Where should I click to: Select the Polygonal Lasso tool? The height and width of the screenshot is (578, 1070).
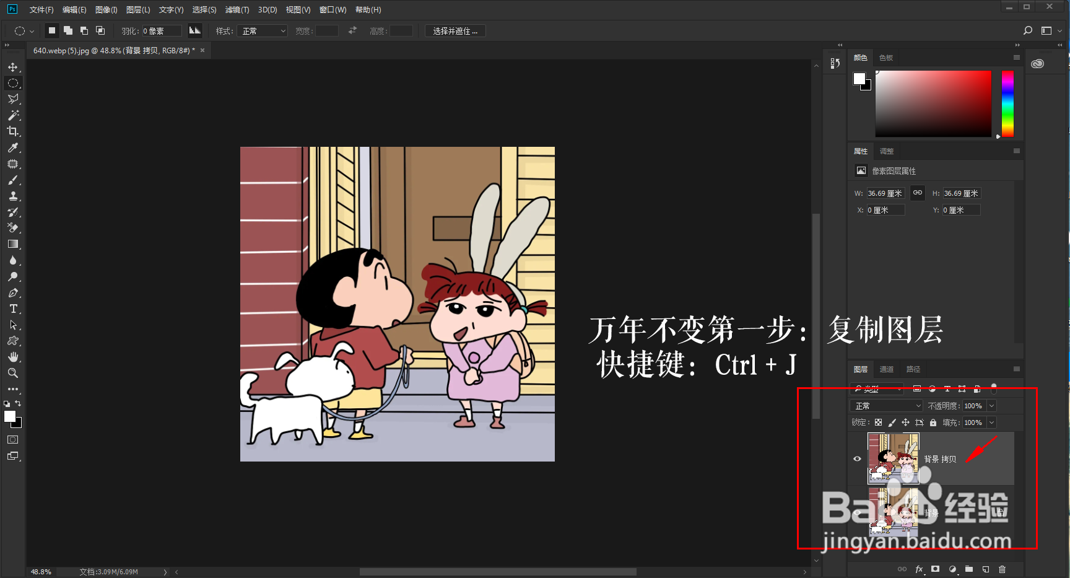(13, 99)
